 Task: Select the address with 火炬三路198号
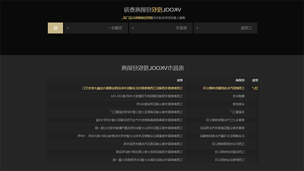coord(146,112)
